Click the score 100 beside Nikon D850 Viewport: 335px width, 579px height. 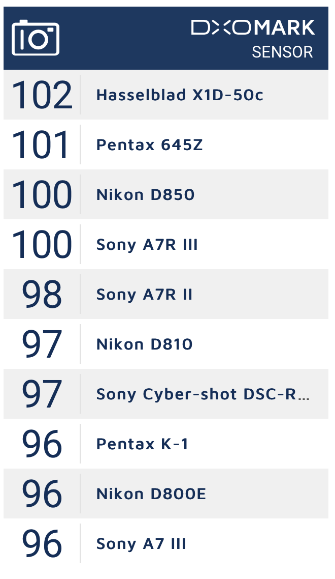pyautogui.click(x=42, y=194)
